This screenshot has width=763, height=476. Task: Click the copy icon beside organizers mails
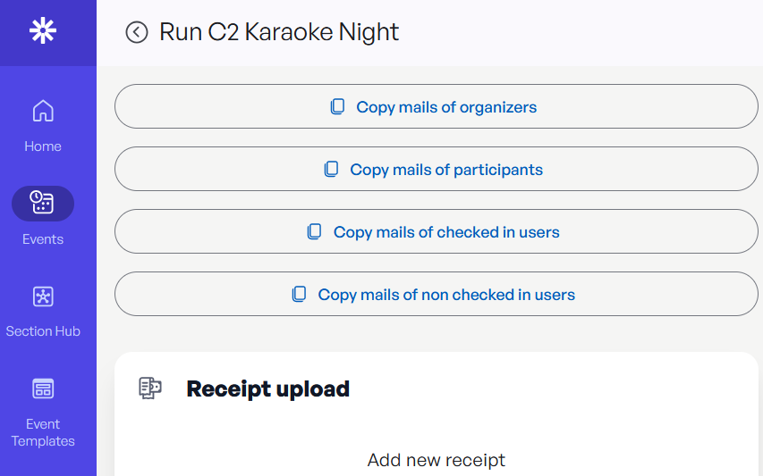coord(338,107)
